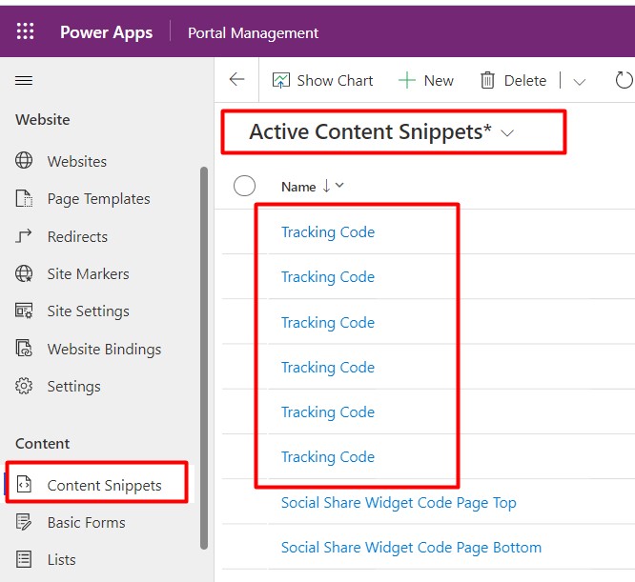The image size is (635, 582).
Task: Click the Redirects arrow icon
Action: [24, 236]
